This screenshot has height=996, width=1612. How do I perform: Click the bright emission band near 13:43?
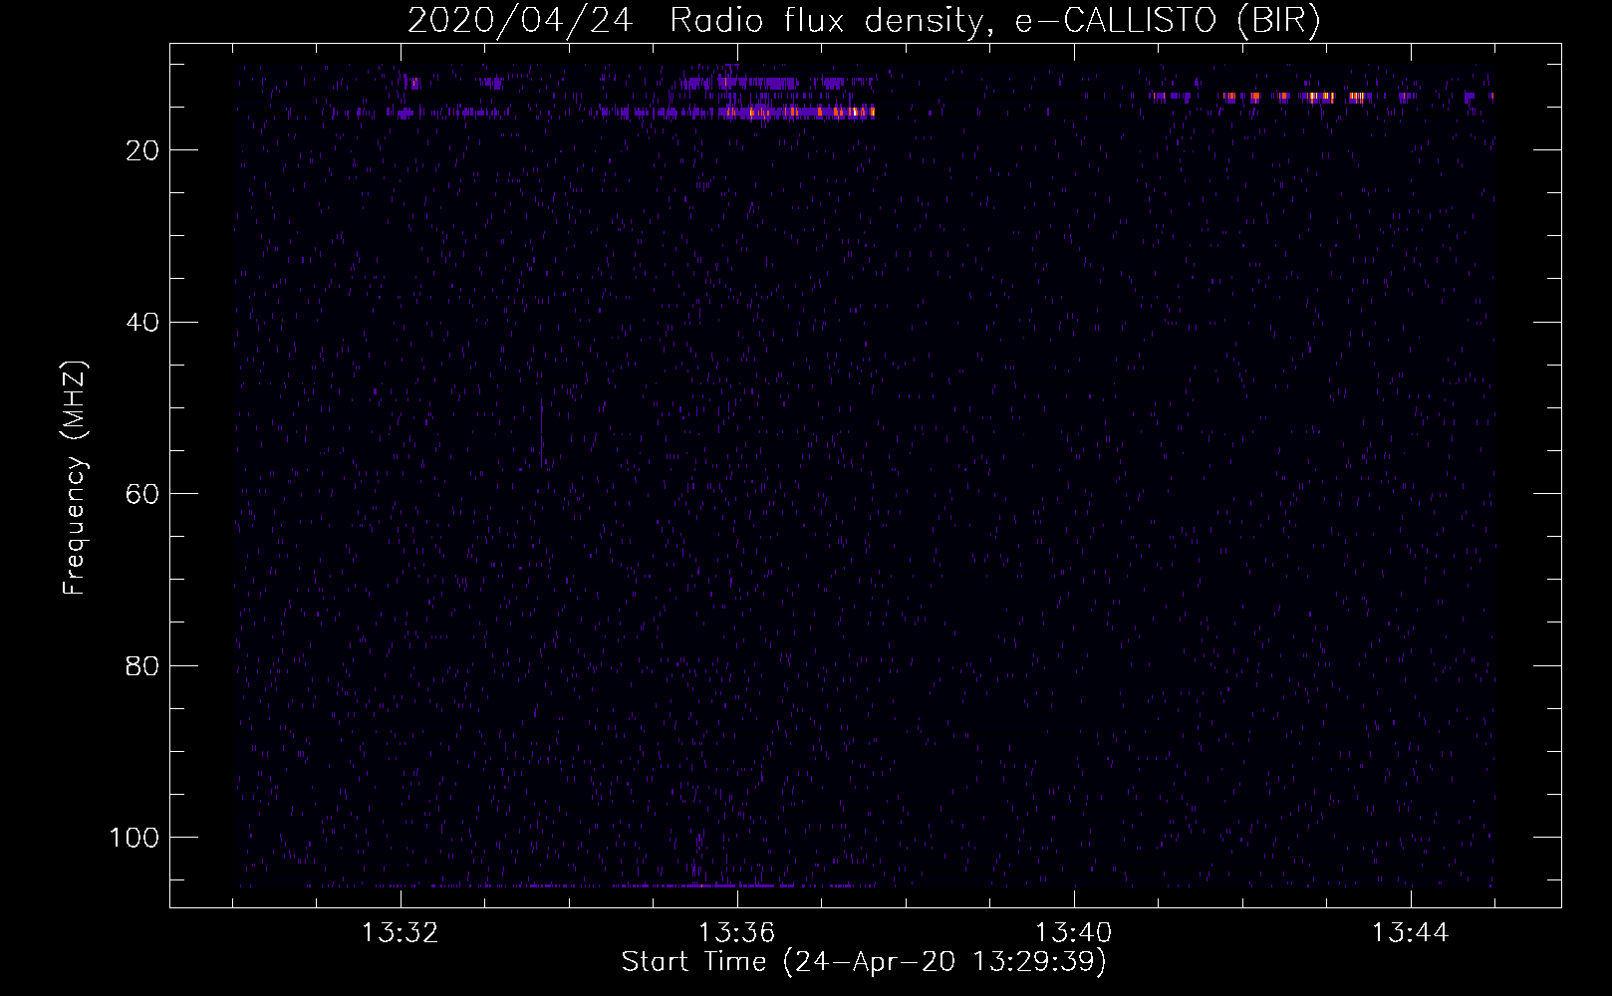tap(1320, 97)
